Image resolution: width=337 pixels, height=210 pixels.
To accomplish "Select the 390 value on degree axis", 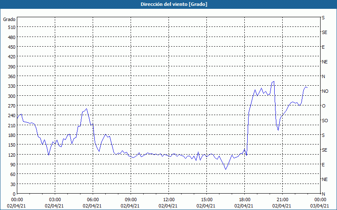I will tap(12, 67).
